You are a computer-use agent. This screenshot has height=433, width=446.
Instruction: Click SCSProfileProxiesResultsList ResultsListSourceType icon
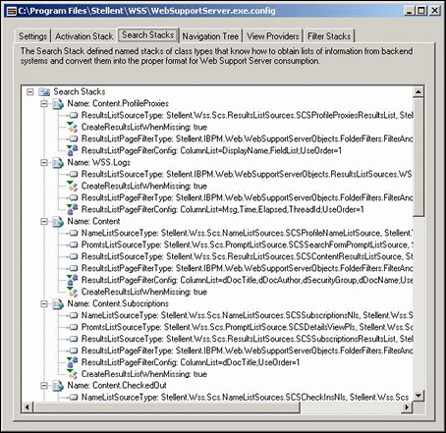(74, 115)
